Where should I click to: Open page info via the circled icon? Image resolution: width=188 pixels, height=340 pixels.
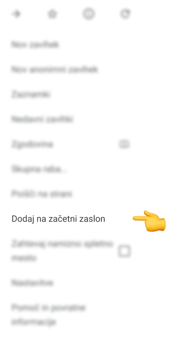89,14
